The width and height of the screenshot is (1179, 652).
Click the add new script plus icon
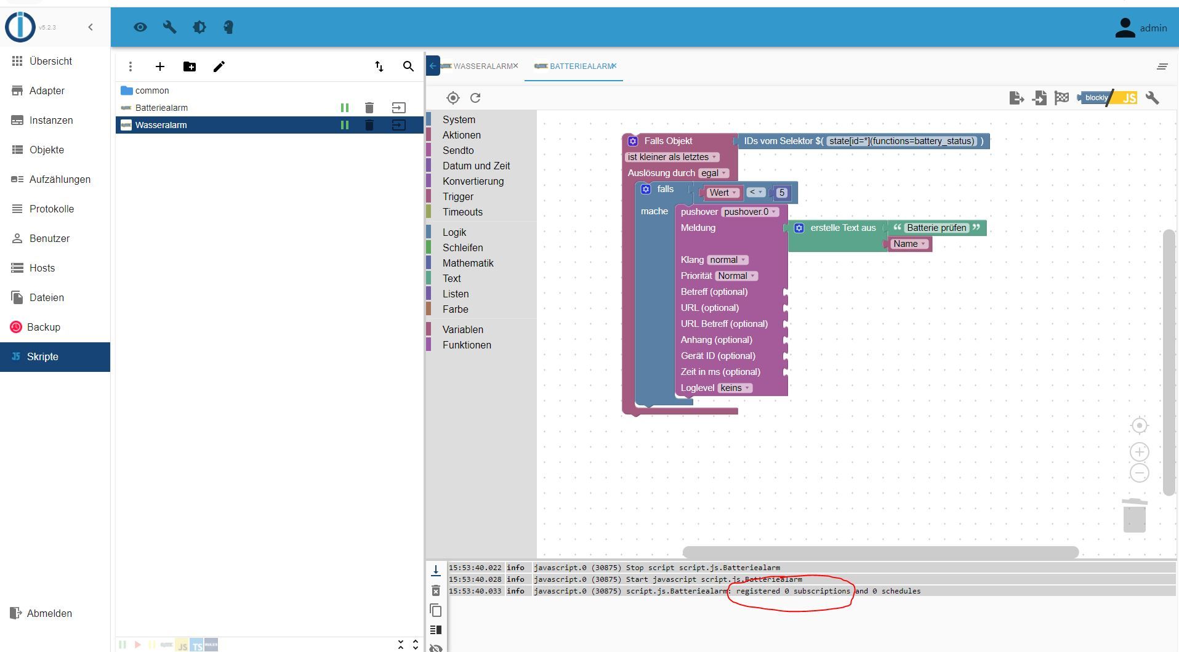(160, 66)
